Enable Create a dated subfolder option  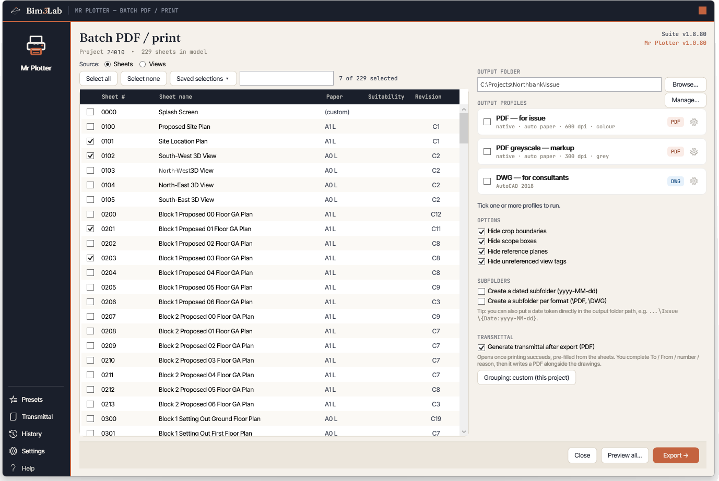[x=481, y=292]
